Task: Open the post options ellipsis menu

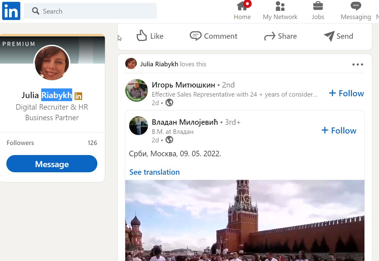Action: (357, 64)
